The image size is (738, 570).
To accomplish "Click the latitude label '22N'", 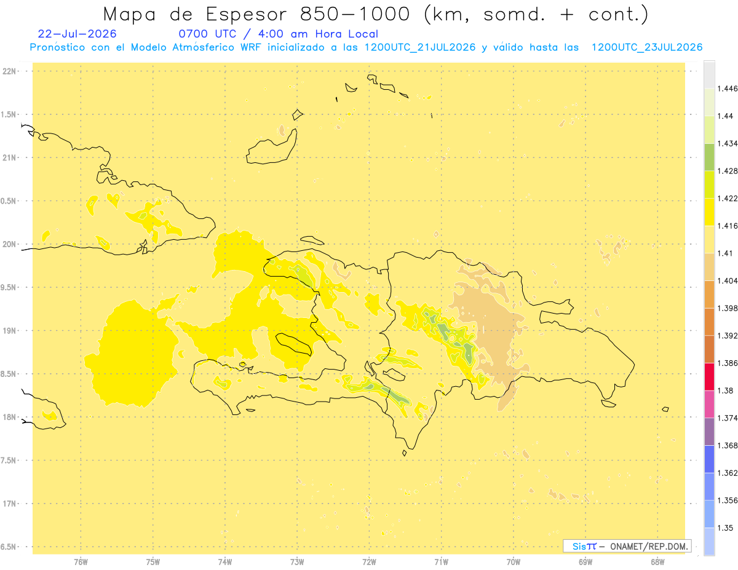I will click(x=9, y=71).
